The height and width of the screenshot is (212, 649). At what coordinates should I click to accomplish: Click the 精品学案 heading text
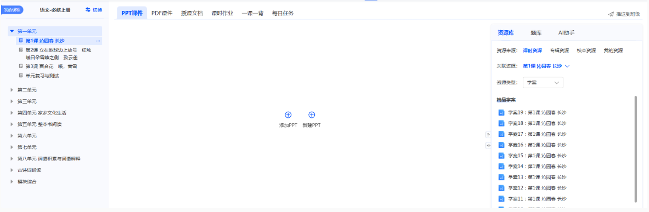[x=506, y=100]
